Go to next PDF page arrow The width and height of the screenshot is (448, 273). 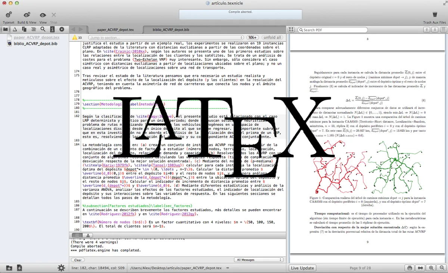click(436, 30)
